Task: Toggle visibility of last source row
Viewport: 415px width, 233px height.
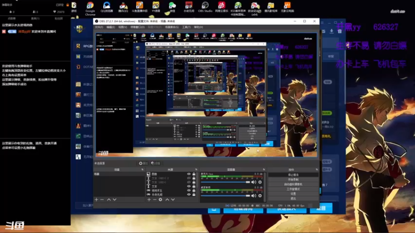Action: pos(189,195)
